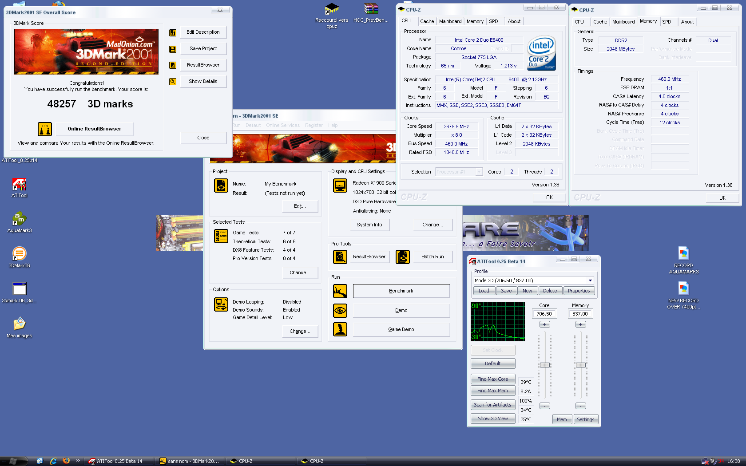Click the Edit Description icon
Viewport: 746px width, 466px height.
[x=173, y=32]
